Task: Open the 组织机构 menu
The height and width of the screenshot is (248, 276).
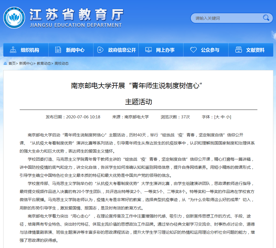Action: tap(30, 50)
